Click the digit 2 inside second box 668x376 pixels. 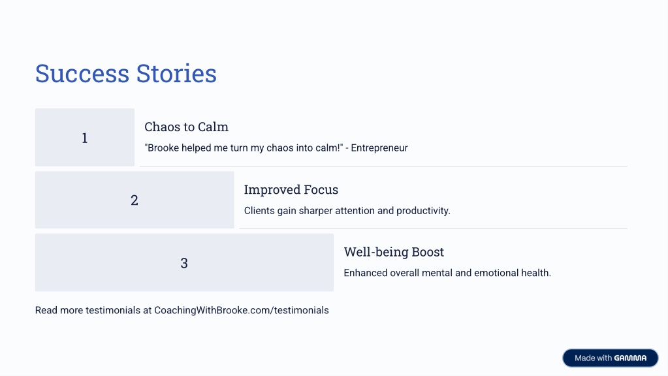pyautogui.click(x=135, y=200)
